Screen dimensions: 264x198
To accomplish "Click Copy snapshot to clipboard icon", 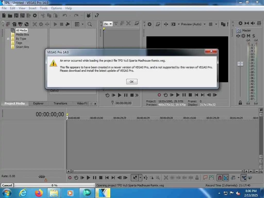I will coord(223,24).
